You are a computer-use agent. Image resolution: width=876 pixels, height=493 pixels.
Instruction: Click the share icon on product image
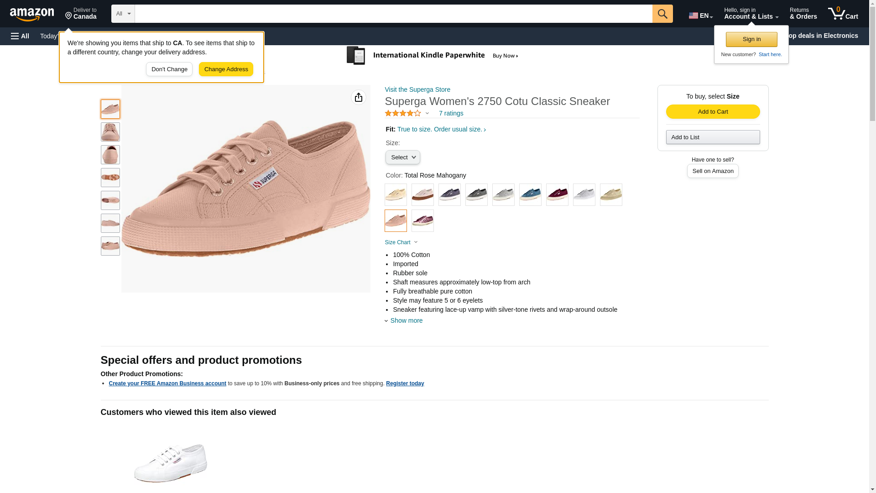pyautogui.click(x=359, y=97)
